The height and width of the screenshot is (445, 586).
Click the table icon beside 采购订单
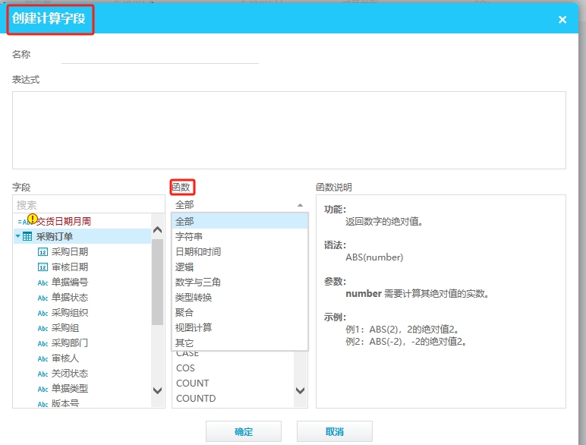(27, 237)
